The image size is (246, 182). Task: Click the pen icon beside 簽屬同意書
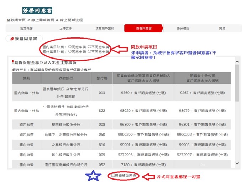tap(12, 39)
